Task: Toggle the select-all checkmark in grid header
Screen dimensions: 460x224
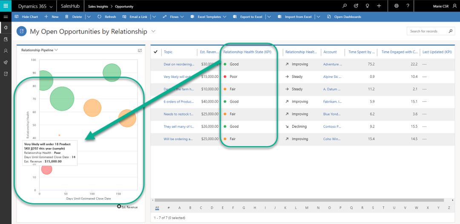Action: (x=155, y=52)
